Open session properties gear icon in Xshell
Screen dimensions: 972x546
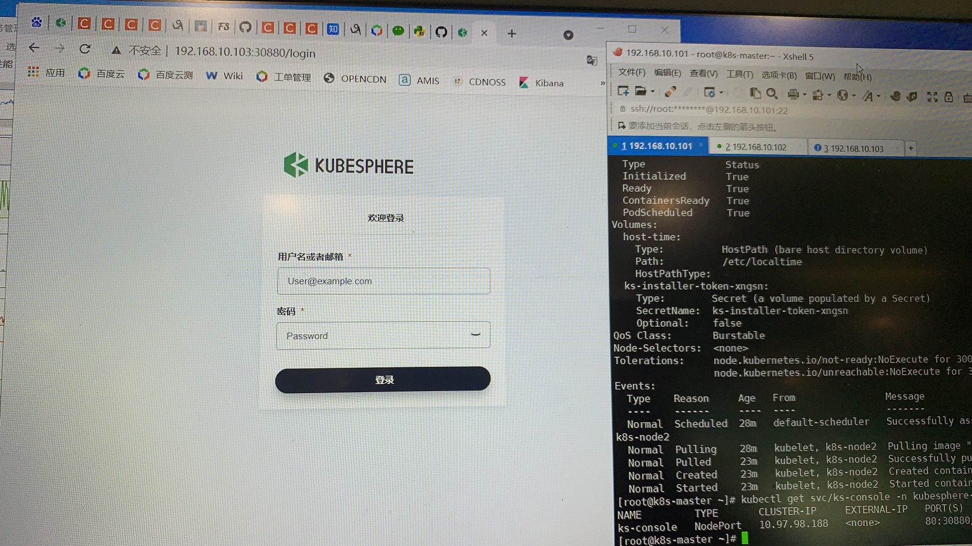pyautogui.click(x=709, y=93)
